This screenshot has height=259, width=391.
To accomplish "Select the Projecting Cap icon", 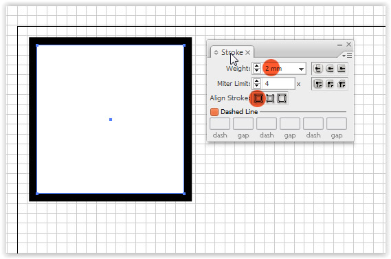I will (342, 69).
